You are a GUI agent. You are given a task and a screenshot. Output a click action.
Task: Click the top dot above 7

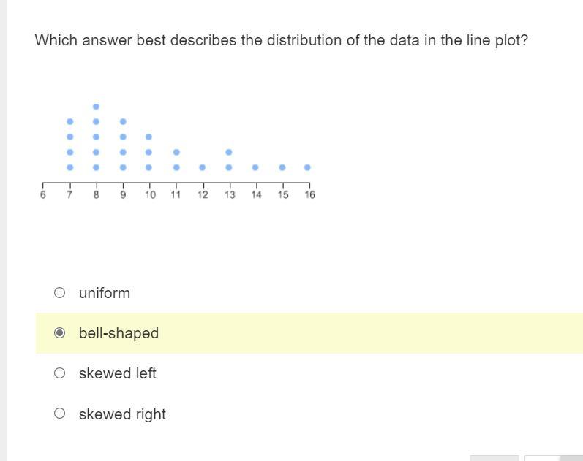(70, 121)
